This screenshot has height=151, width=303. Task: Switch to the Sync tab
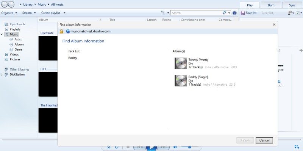[x=292, y=5]
